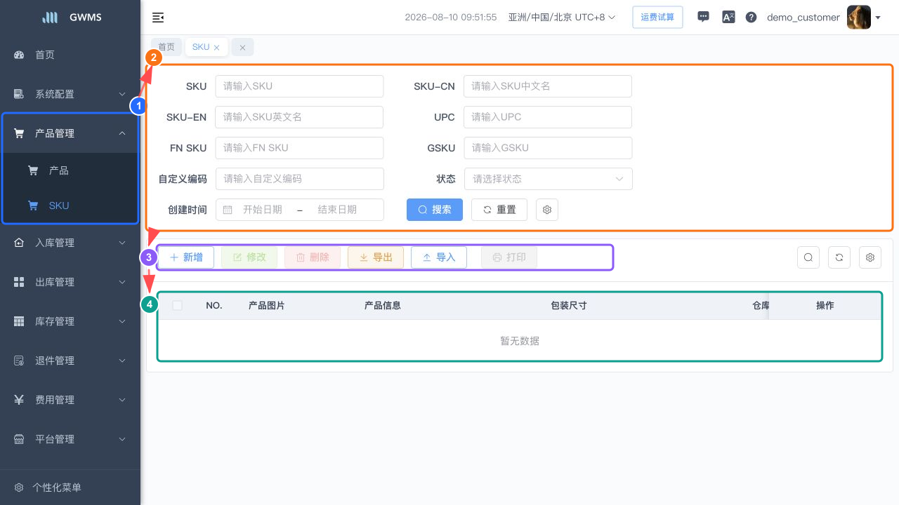This screenshot has height=505, width=899.
Task: Open table column settings gear icon
Action: point(870,257)
